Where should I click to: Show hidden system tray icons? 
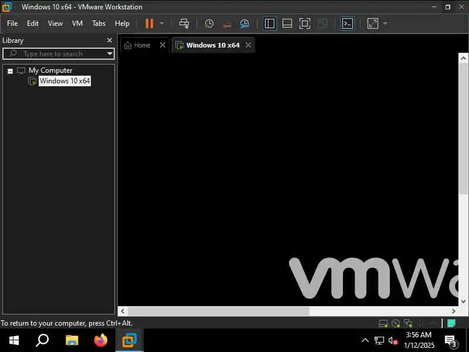click(x=365, y=340)
